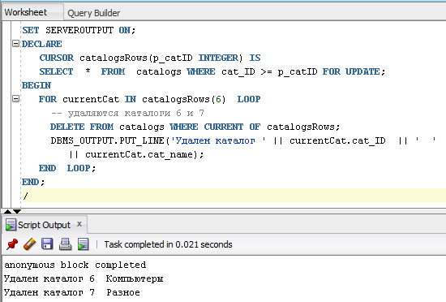446x302 pixels.
Task: Click the SELECT * FROM catalogs line
Action: point(212,71)
